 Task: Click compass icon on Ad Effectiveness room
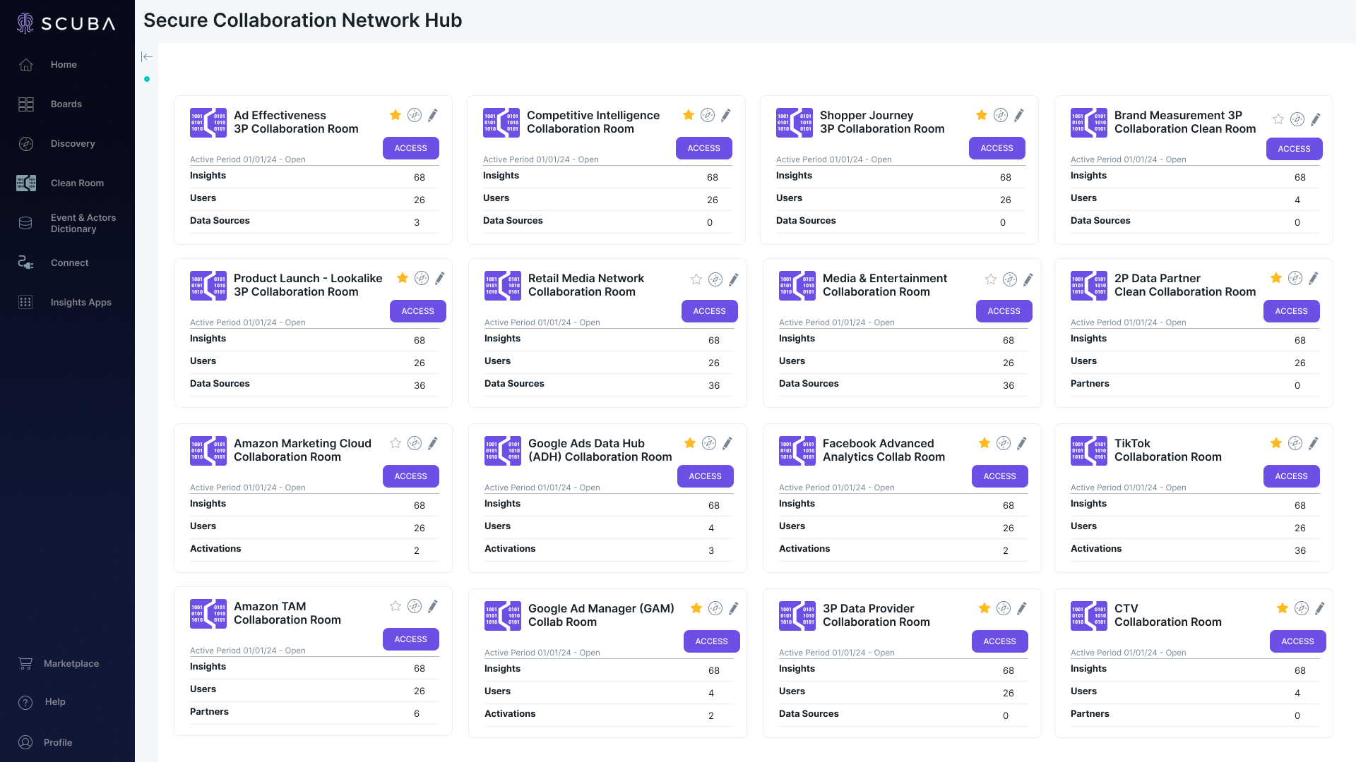415,115
